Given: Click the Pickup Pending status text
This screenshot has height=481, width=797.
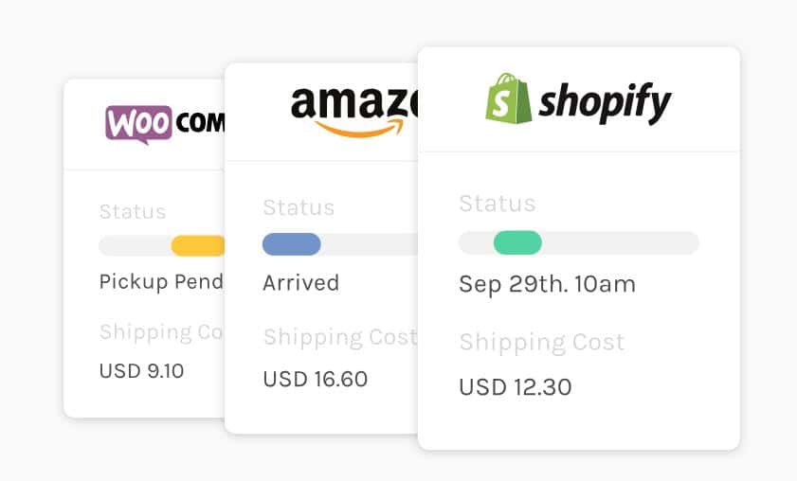Looking at the screenshot, I should click(x=161, y=281).
